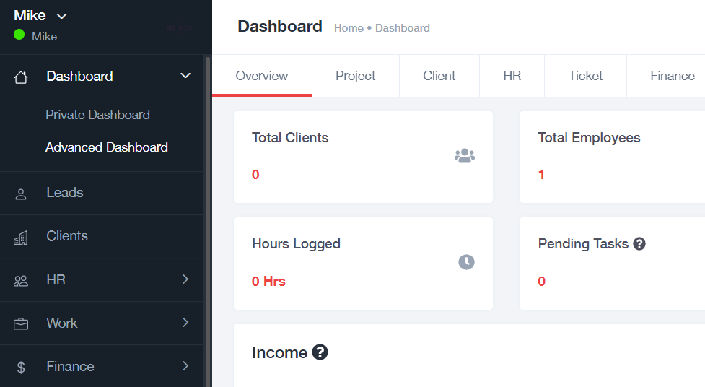The image size is (705, 387).
Task: Expand the HR sidebar submenu arrow
Action: (x=185, y=279)
